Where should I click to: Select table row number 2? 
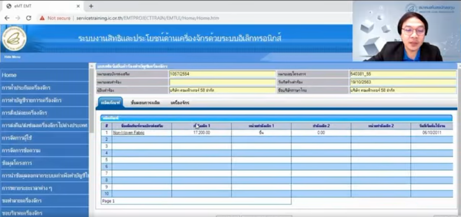coord(107,140)
